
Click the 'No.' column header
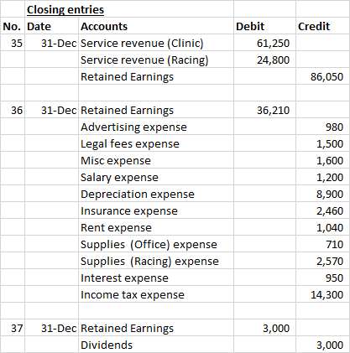click(13, 26)
